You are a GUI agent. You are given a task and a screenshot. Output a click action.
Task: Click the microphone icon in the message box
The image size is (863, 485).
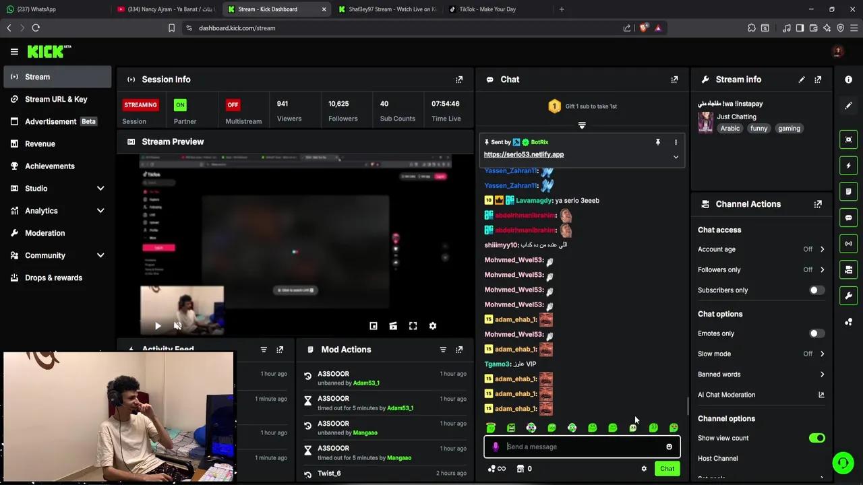[x=496, y=447]
